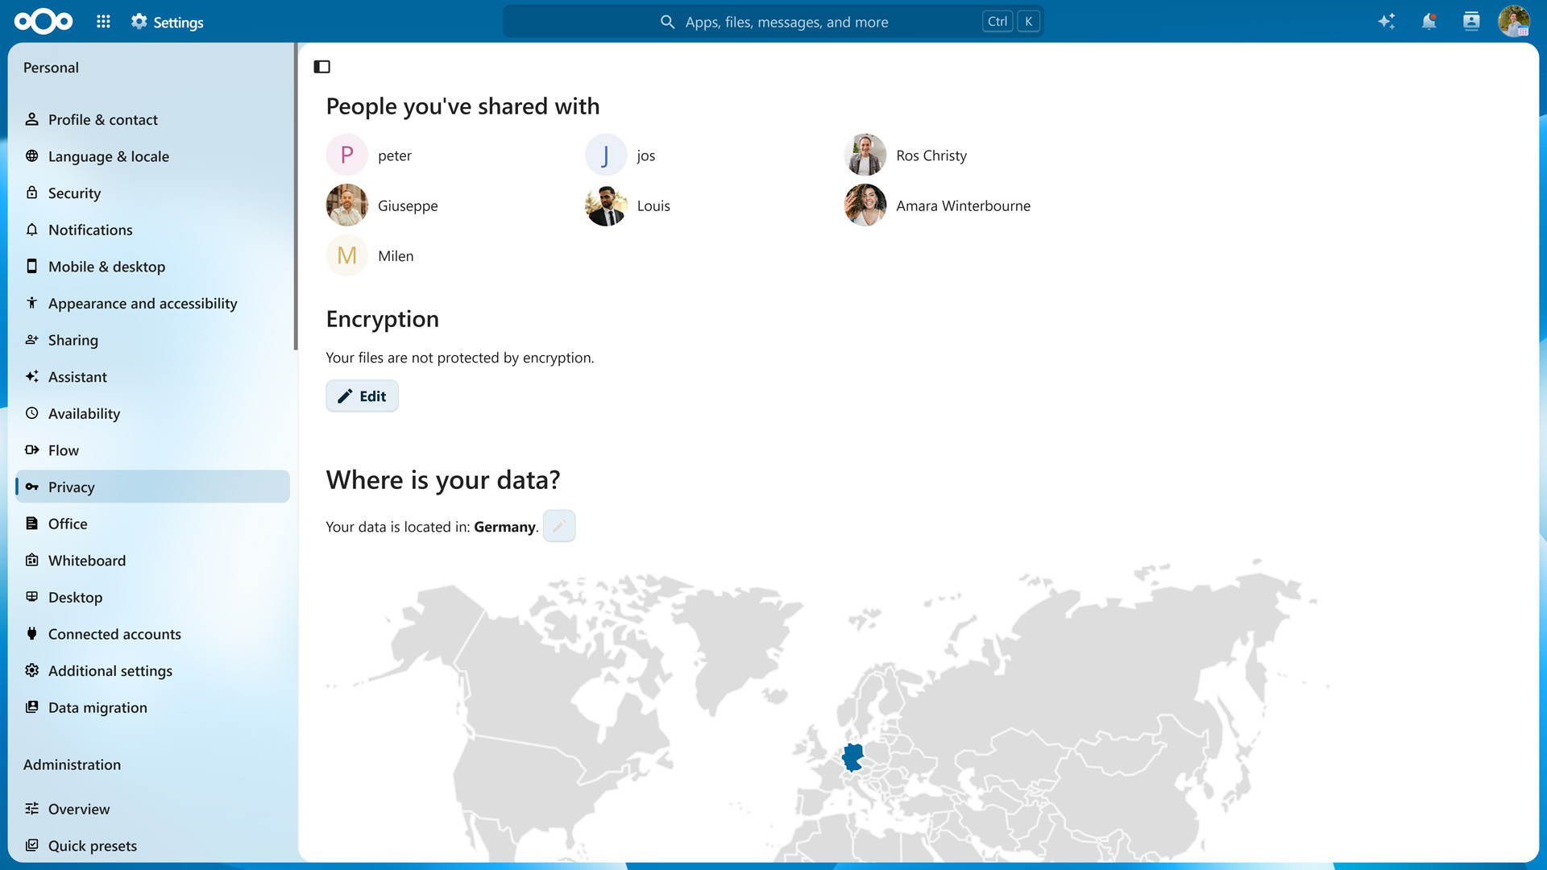Click the pencil icon next to Germany
The image size is (1547, 870).
pos(559,526)
